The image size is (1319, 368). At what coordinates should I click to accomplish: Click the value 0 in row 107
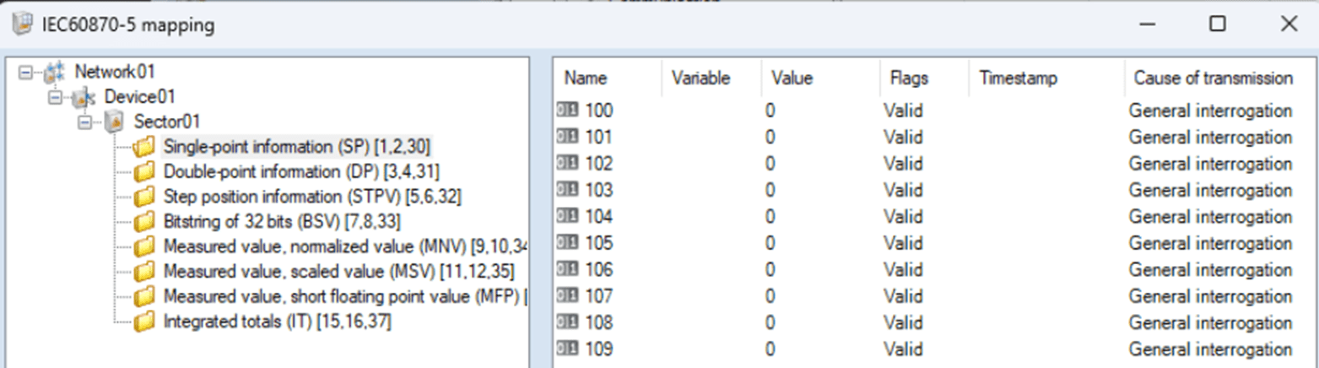[x=770, y=295]
